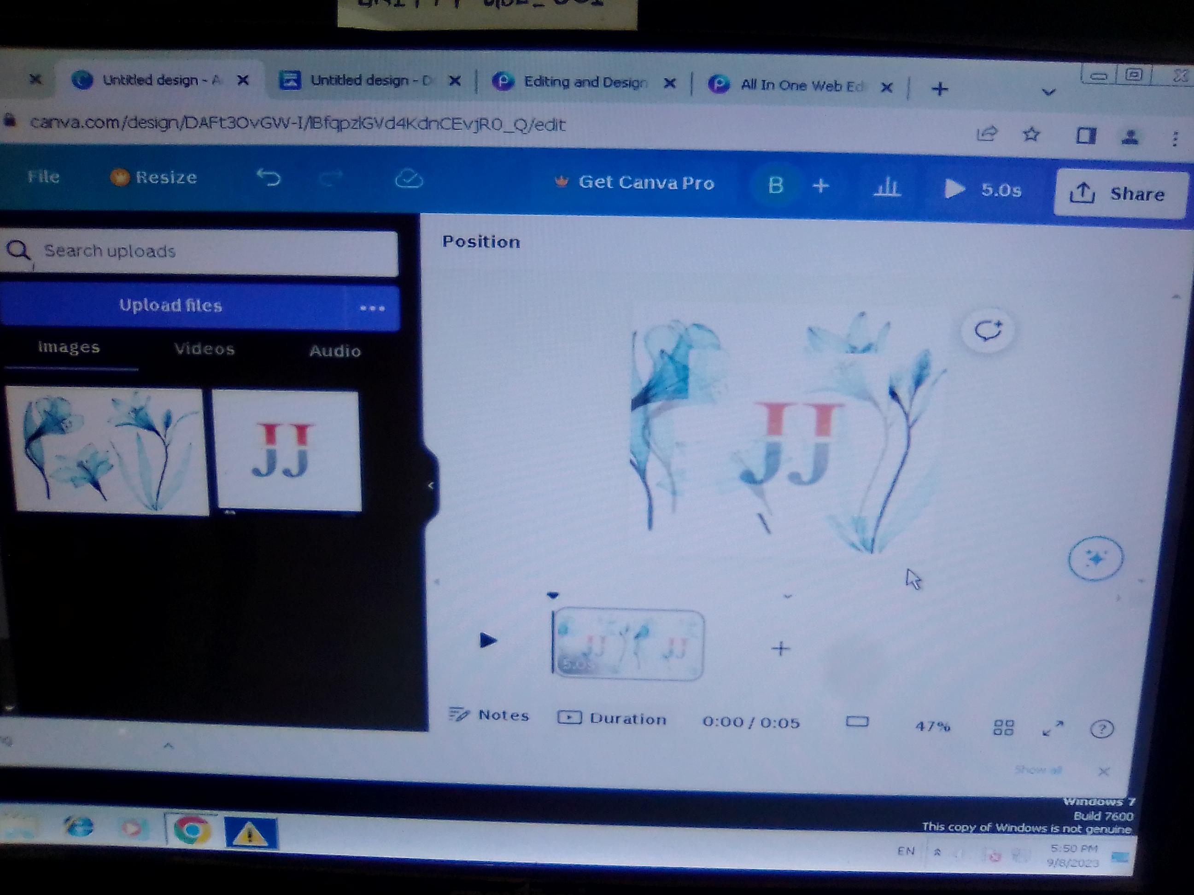Open the help question mark icon
Screen dimensions: 1194x895
[1101, 729]
